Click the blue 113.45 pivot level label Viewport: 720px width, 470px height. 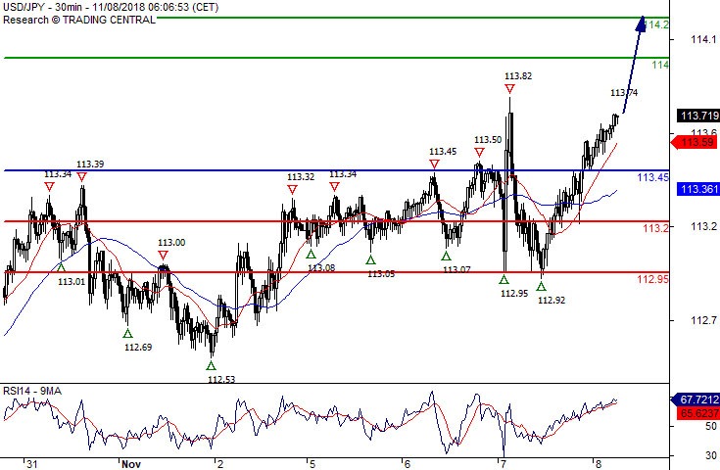(x=653, y=177)
